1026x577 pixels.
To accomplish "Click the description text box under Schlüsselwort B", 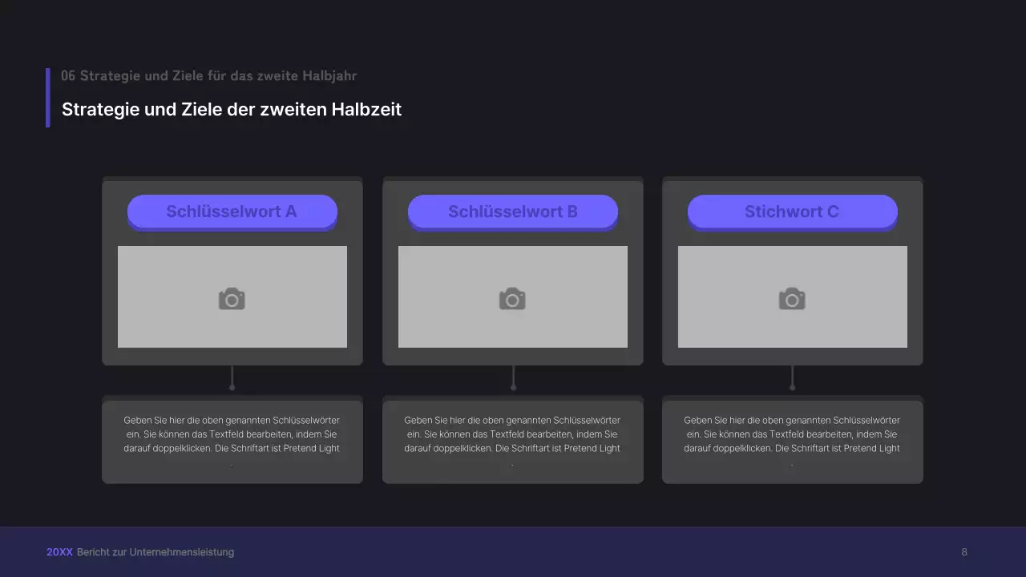I will (512, 441).
